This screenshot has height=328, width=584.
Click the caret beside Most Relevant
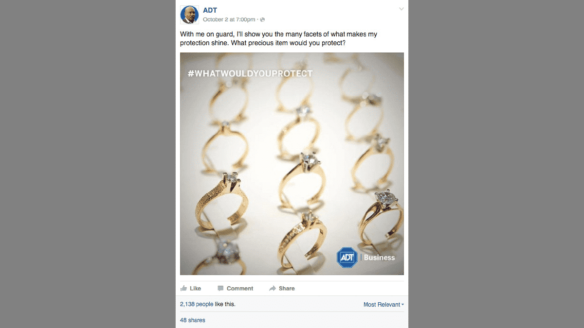pos(403,305)
